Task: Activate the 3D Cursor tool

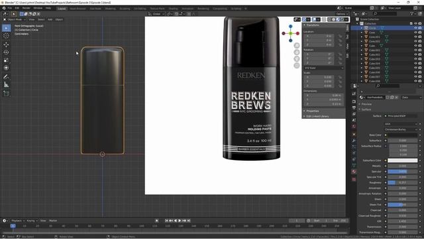Action: pos(6,36)
